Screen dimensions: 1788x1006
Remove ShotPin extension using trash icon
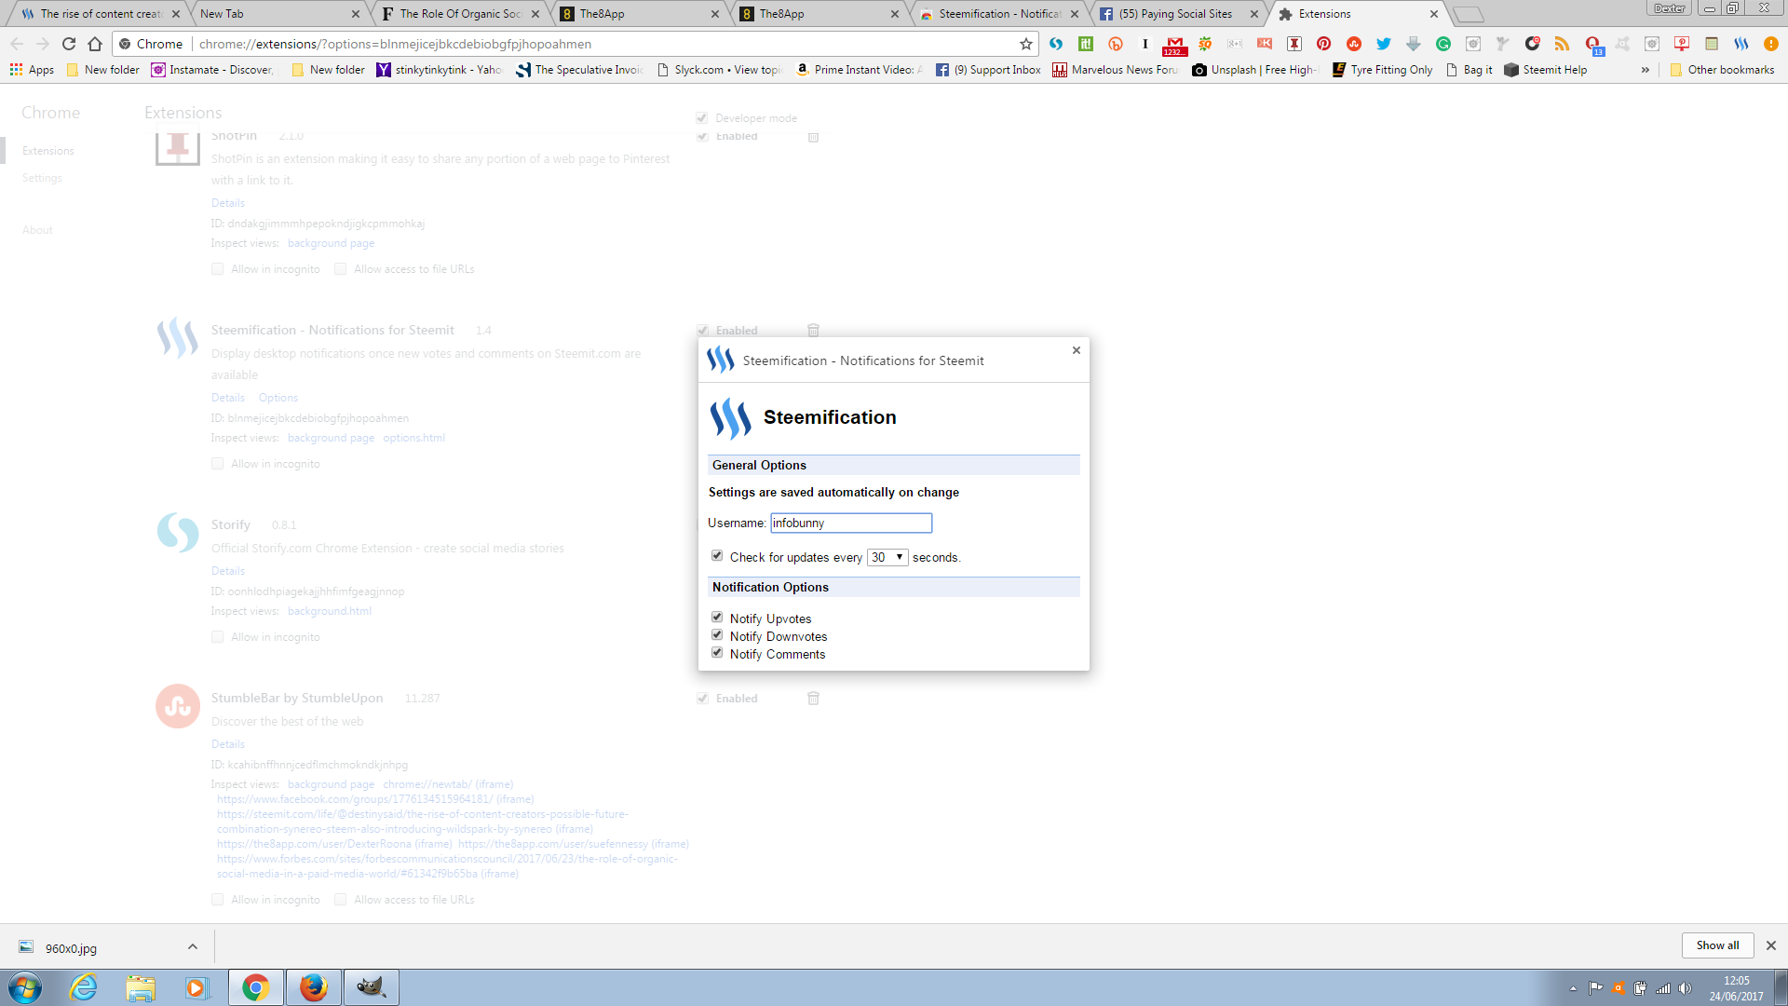pyautogui.click(x=813, y=137)
